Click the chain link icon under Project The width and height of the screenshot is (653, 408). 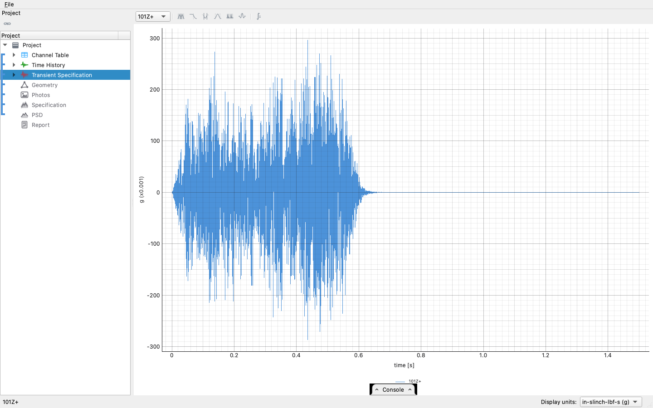click(x=7, y=24)
